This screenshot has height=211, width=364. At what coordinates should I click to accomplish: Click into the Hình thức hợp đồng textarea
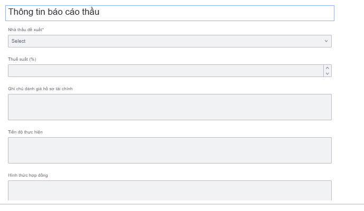click(170, 190)
